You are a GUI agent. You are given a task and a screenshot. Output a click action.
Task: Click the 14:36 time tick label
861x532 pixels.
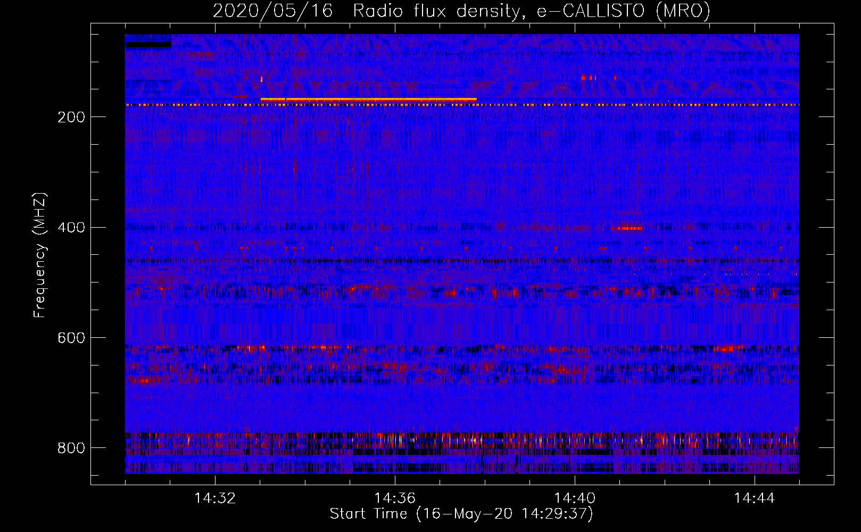coord(395,498)
